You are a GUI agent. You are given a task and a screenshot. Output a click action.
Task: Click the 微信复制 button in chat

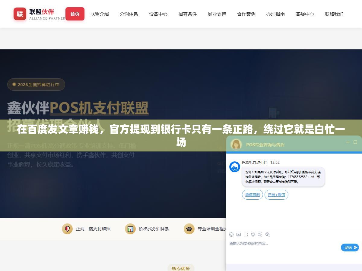[x=252, y=195]
